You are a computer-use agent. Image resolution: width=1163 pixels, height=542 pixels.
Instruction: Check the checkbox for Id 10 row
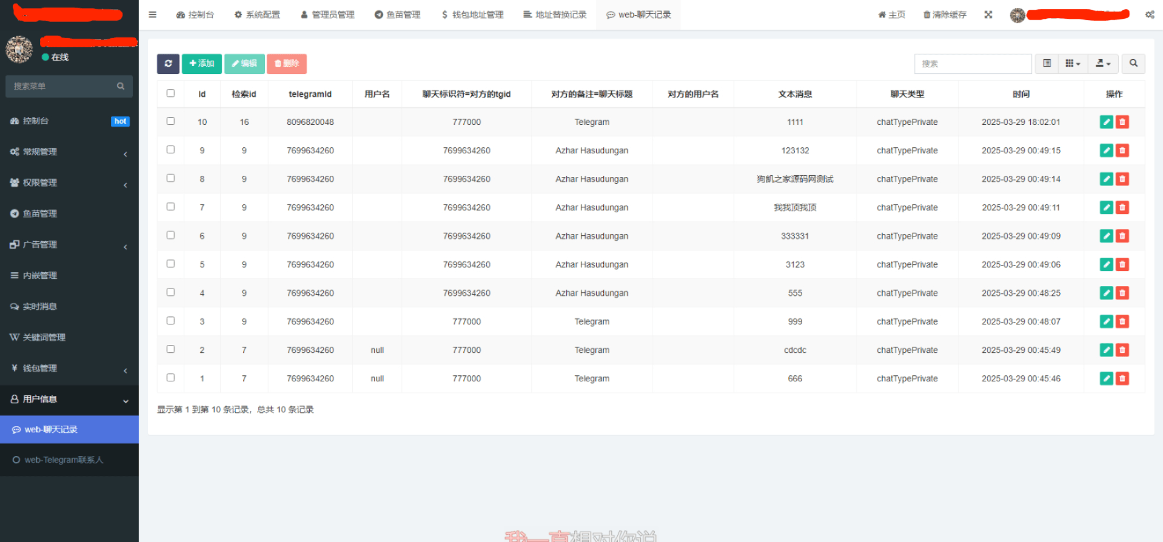coord(170,121)
